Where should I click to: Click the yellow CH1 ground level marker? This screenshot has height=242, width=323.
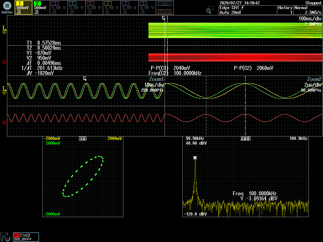tap(4, 30)
